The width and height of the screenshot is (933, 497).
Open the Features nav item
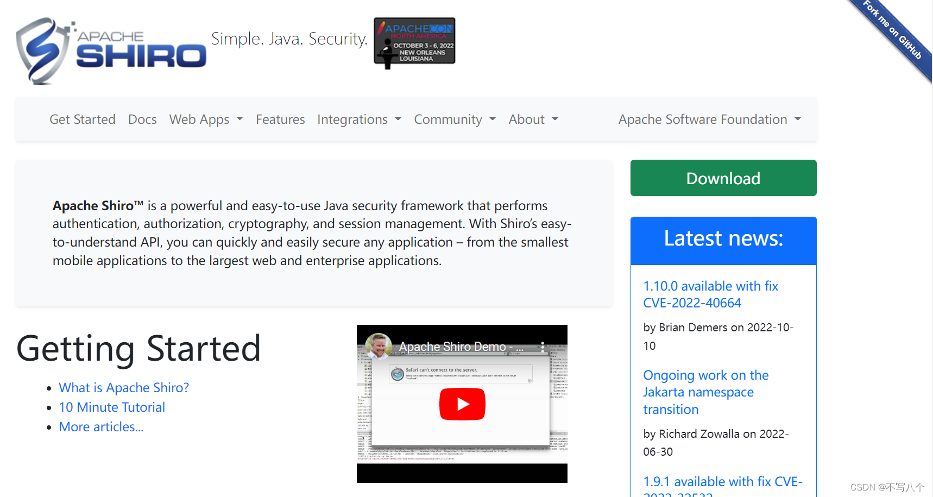pyautogui.click(x=280, y=119)
